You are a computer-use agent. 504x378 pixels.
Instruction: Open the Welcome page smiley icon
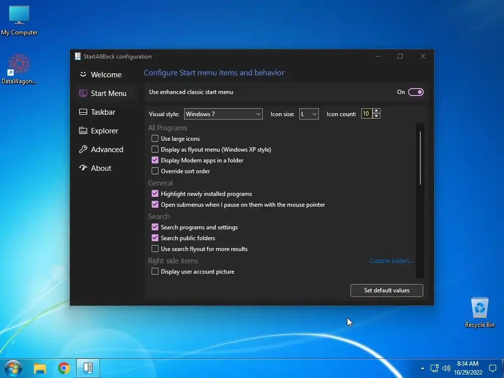(x=83, y=74)
